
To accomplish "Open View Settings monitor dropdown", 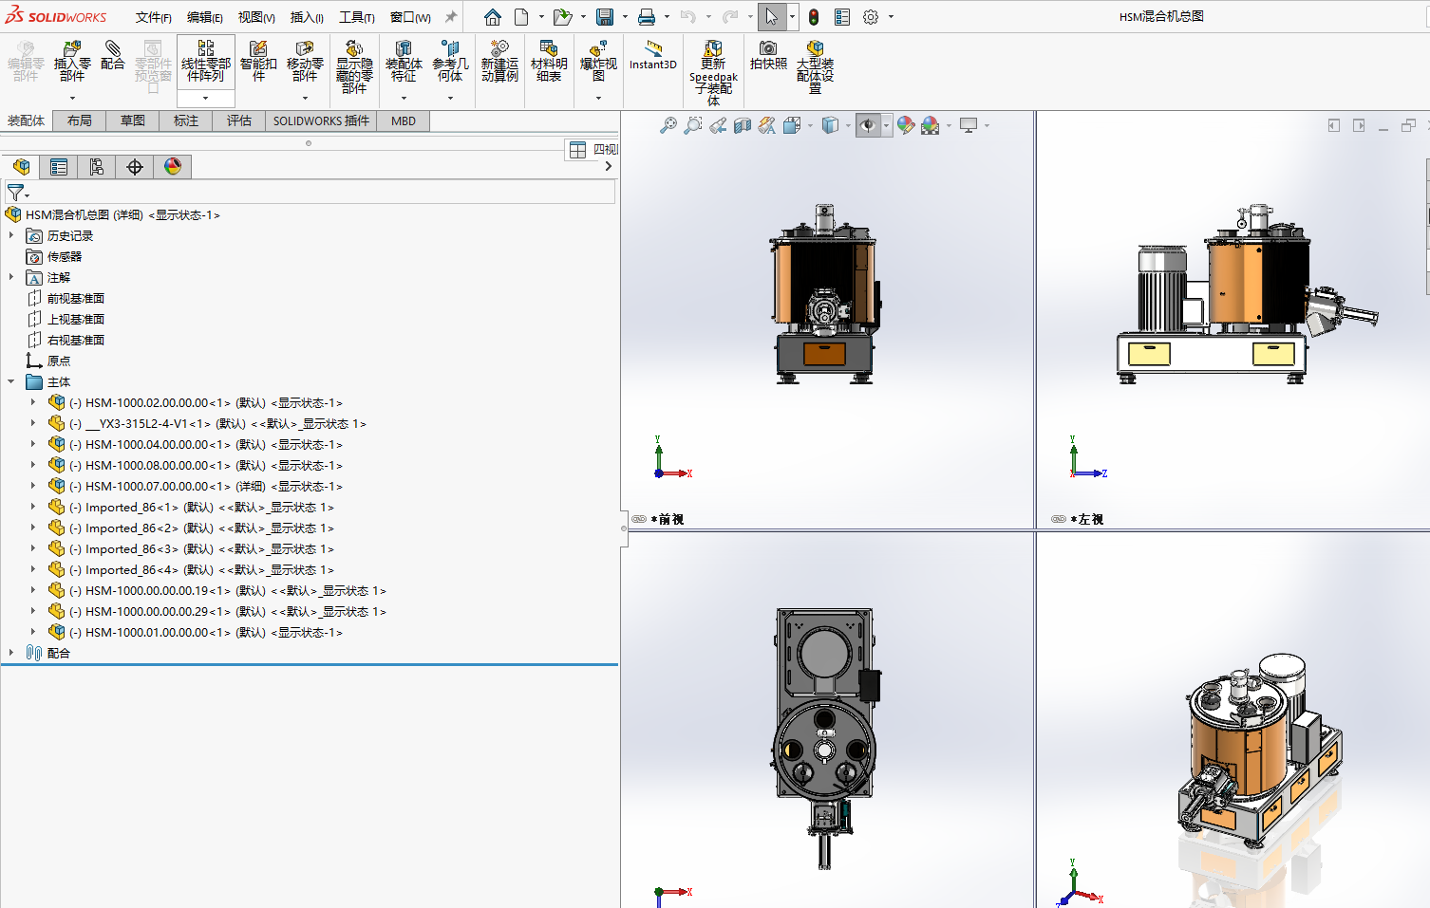I will 987,125.
